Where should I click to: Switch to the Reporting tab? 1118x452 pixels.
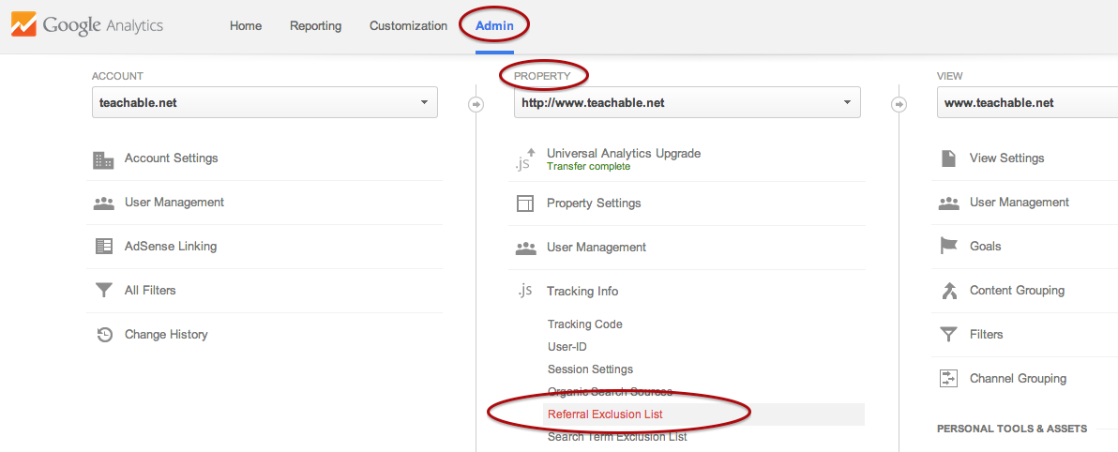[315, 25]
